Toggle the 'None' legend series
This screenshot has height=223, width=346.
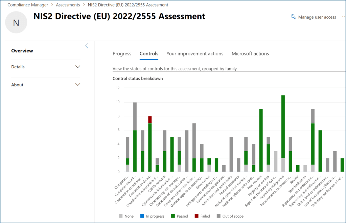126,216
